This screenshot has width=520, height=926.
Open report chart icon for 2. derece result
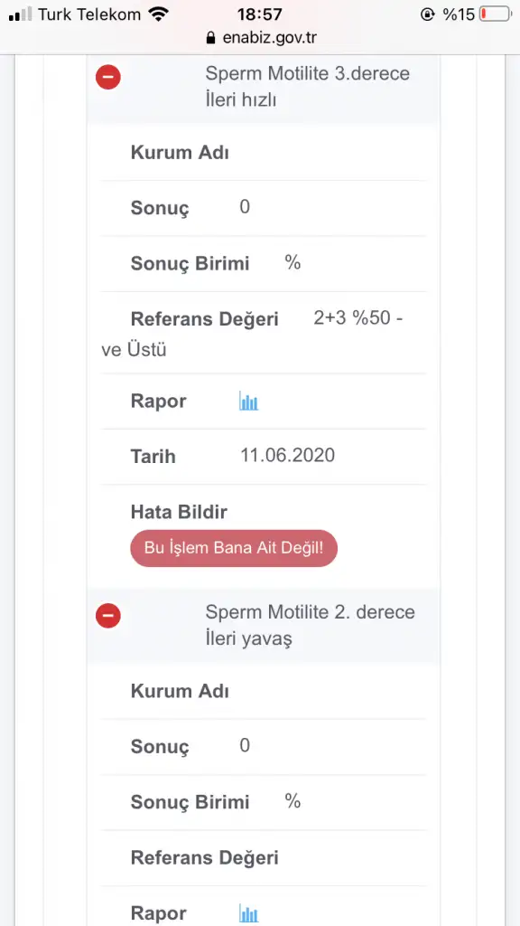pyautogui.click(x=248, y=913)
